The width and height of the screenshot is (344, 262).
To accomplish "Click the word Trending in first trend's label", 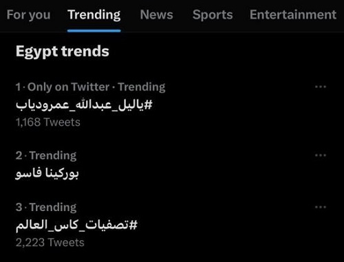I will click(x=142, y=87).
